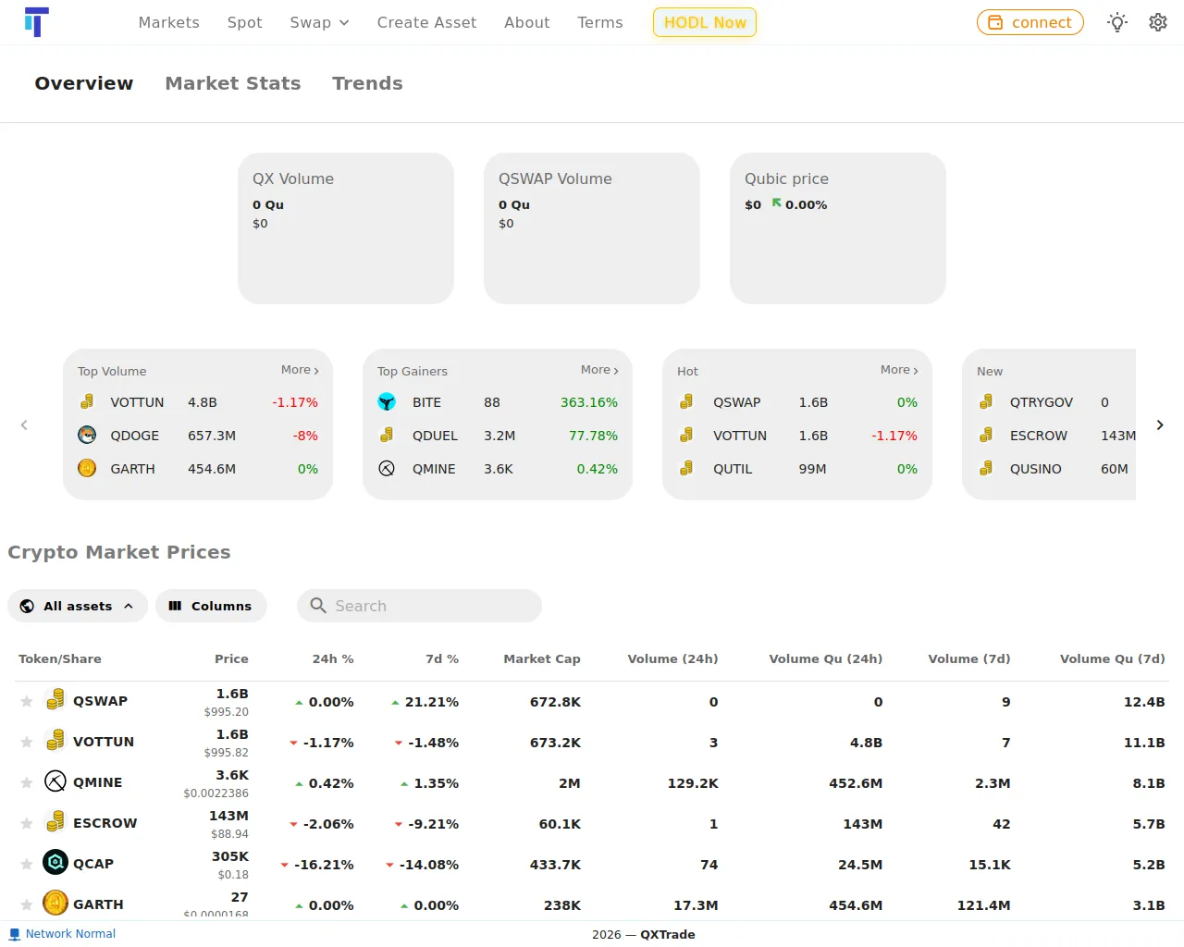This screenshot has width=1184, height=947.
Task: Sort by Volume Qu (7d) column header
Action: (x=1112, y=659)
